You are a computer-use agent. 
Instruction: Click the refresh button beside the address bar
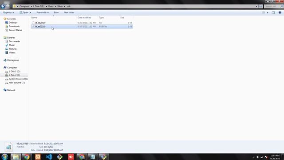coord(260,6)
